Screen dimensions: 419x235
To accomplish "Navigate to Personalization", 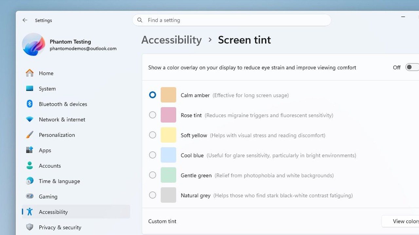I will [76, 135].
